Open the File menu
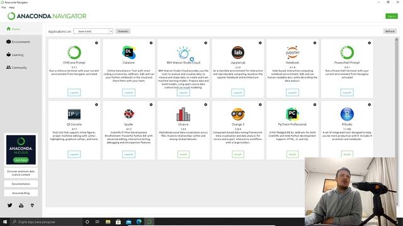Screen dimensions: 403x226 [x=4, y=8]
